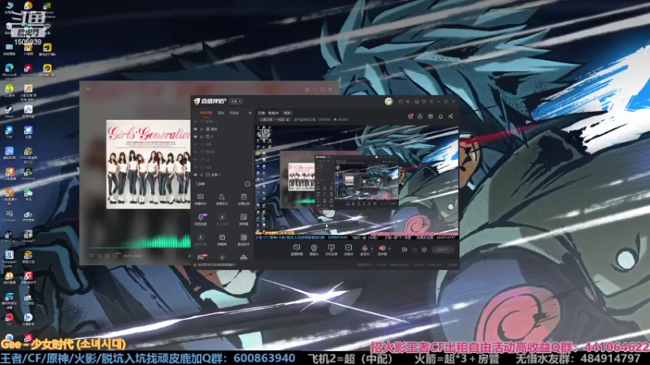Open the toolbox tool with purple new badge

[x=201, y=219]
